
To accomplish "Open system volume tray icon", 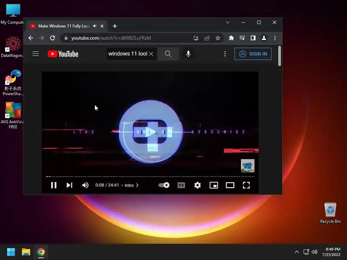I will [314, 252].
